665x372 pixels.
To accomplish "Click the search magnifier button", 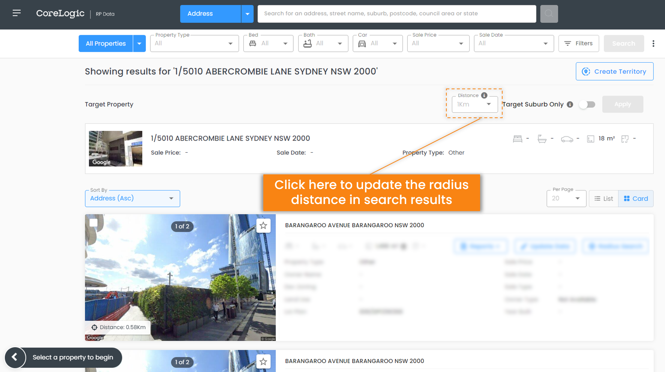I will [x=549, y=13].
